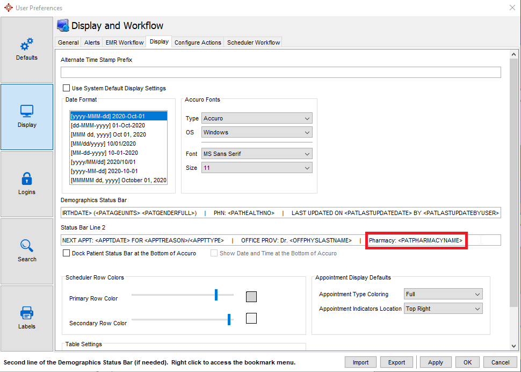Open the Logins padlock icon section
The width and height of the screenshot is (521, 372).
(27, 184)
